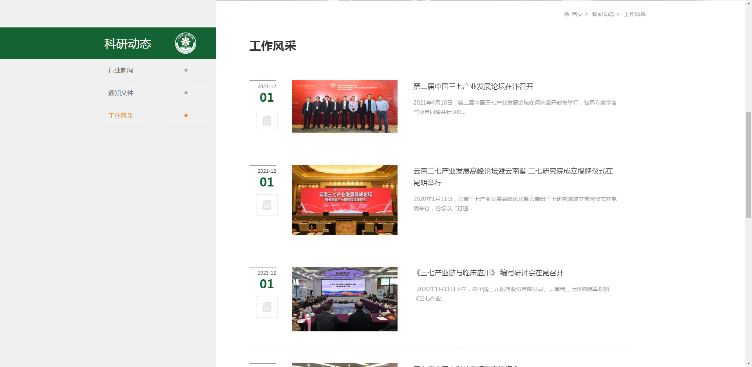Viewport: 752px width, 367px height.
Task: Open the 通知文件 sidebar menu item
Action: pos(121,93)
